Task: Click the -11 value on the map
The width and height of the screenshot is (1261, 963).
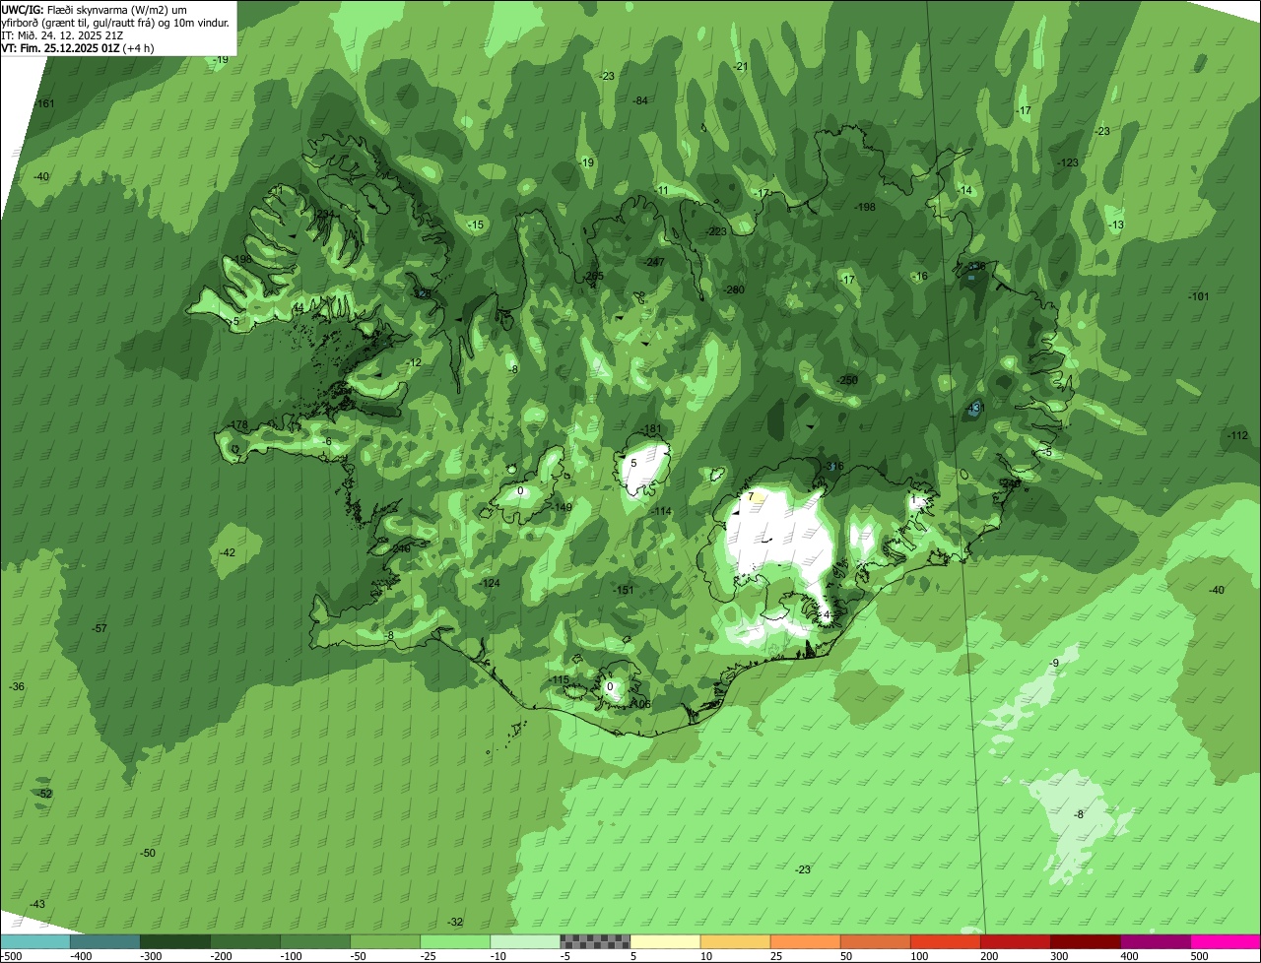Action: [x=662, y=190]
